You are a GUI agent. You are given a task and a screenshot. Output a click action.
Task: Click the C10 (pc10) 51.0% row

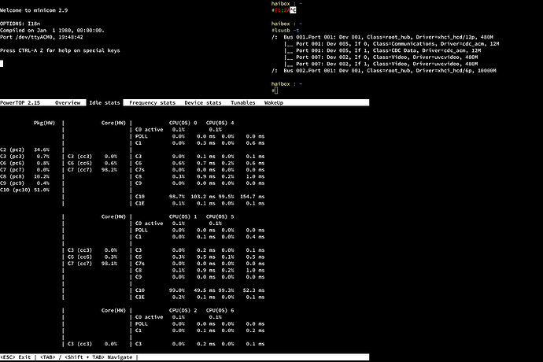[24, 190]
